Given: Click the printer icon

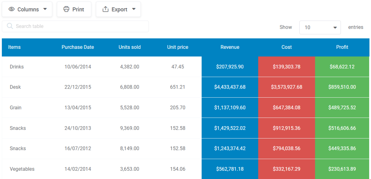Looking at the screenshot, I should [66, 9].
